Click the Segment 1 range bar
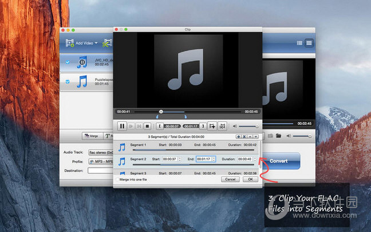 click(194, 150)
